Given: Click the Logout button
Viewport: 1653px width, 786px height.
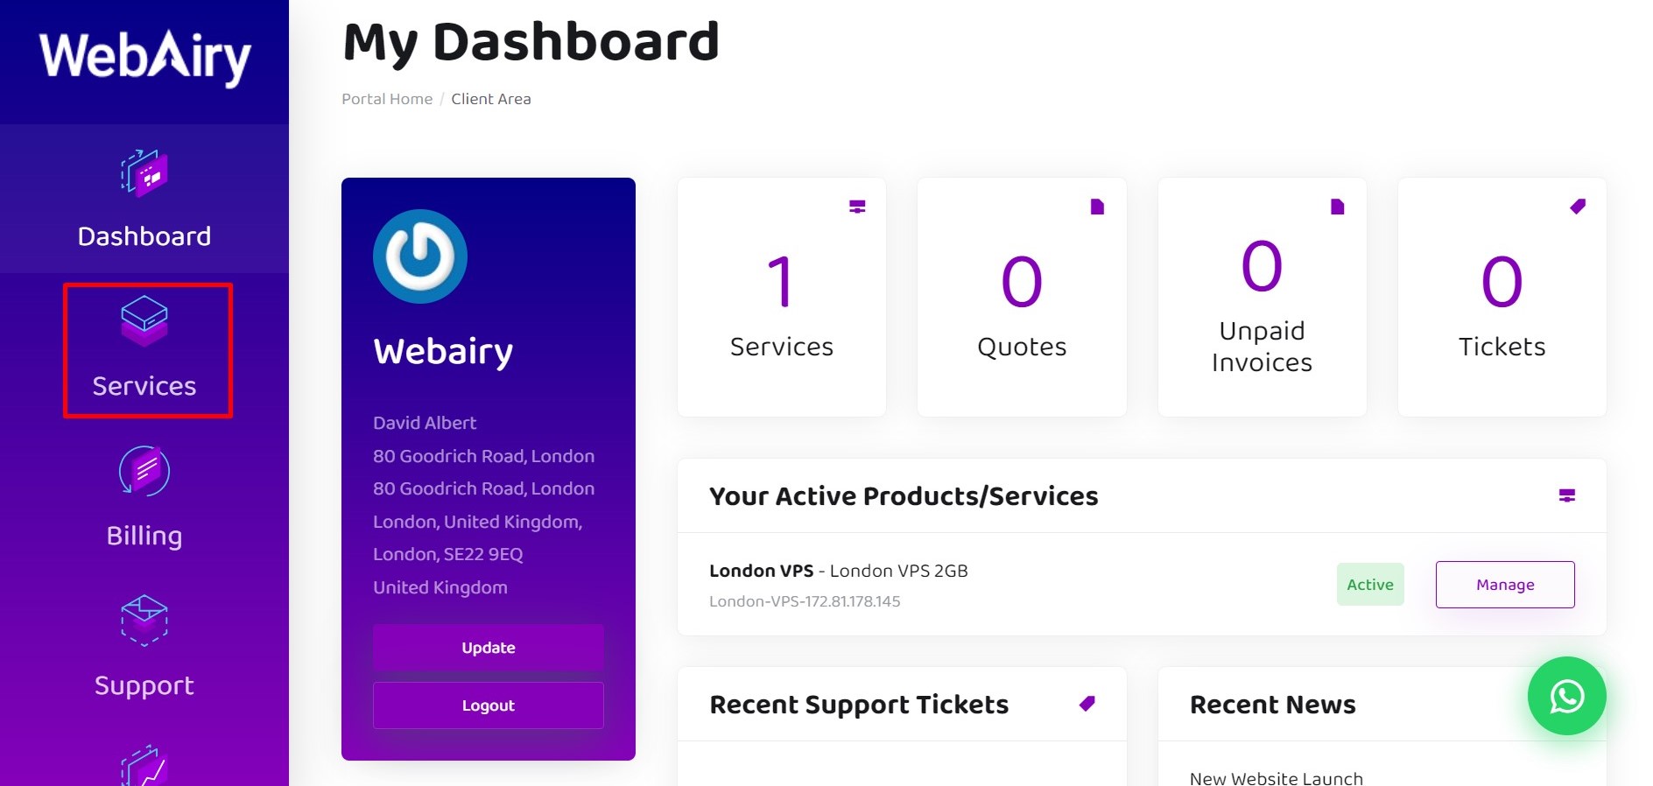Looking at the screenshot, I should pyautogui.click(x=489, y=705).
